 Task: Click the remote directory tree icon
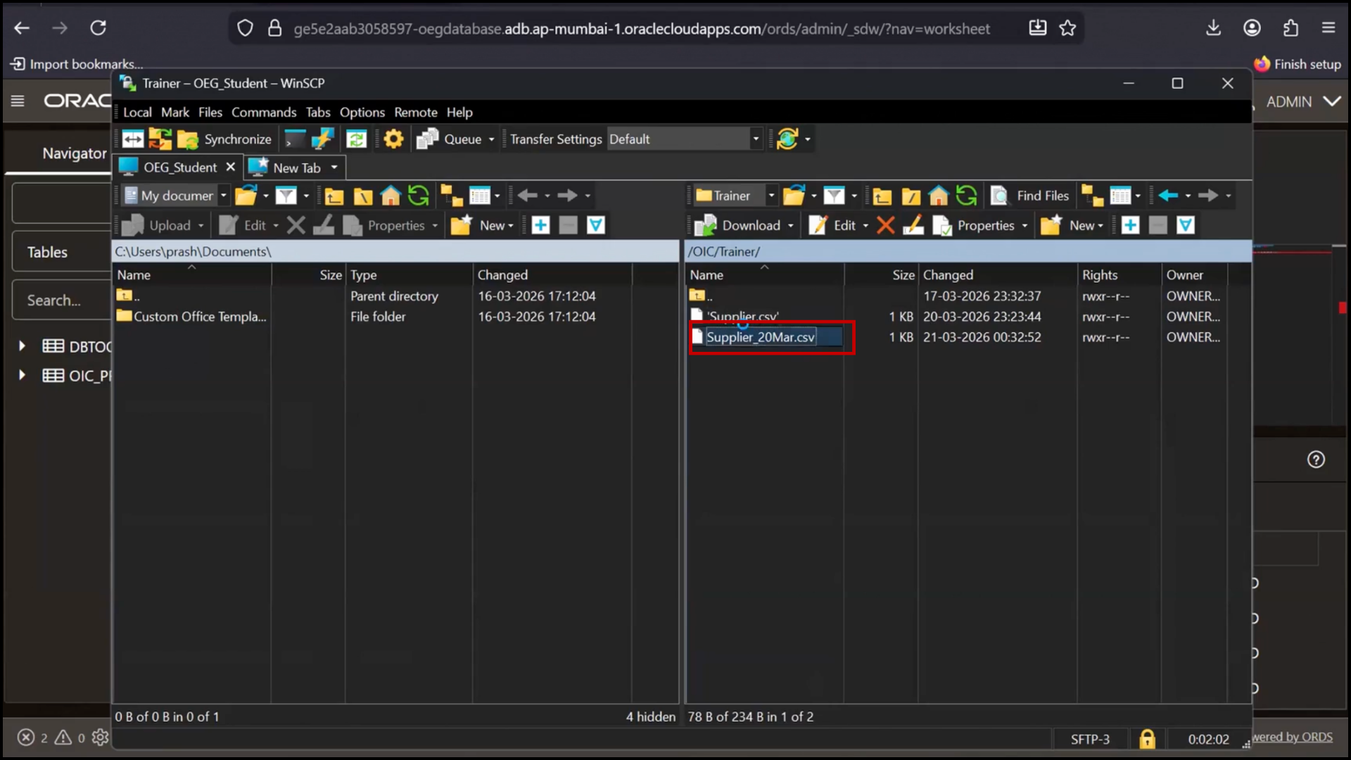pyautogui.click(x=1092, y=196)
